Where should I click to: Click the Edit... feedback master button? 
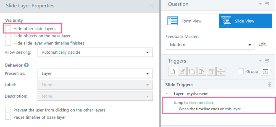pos(263,44)
